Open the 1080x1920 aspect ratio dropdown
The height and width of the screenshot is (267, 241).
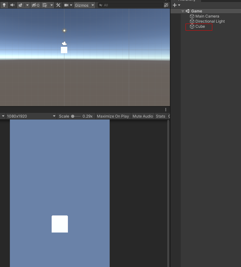[x=31, y=116]
